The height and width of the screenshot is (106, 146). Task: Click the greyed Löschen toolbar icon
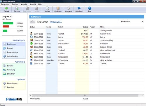pyautogui.click(x=37, y=9)
